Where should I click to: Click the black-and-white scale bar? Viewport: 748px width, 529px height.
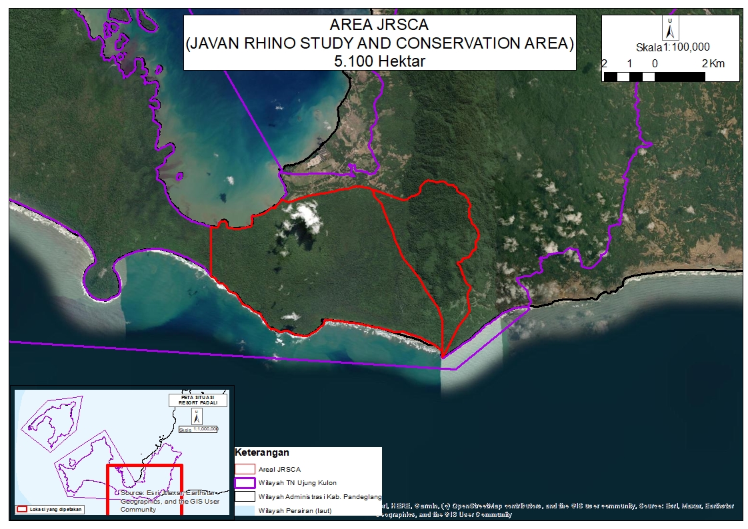tap(654, 77)
